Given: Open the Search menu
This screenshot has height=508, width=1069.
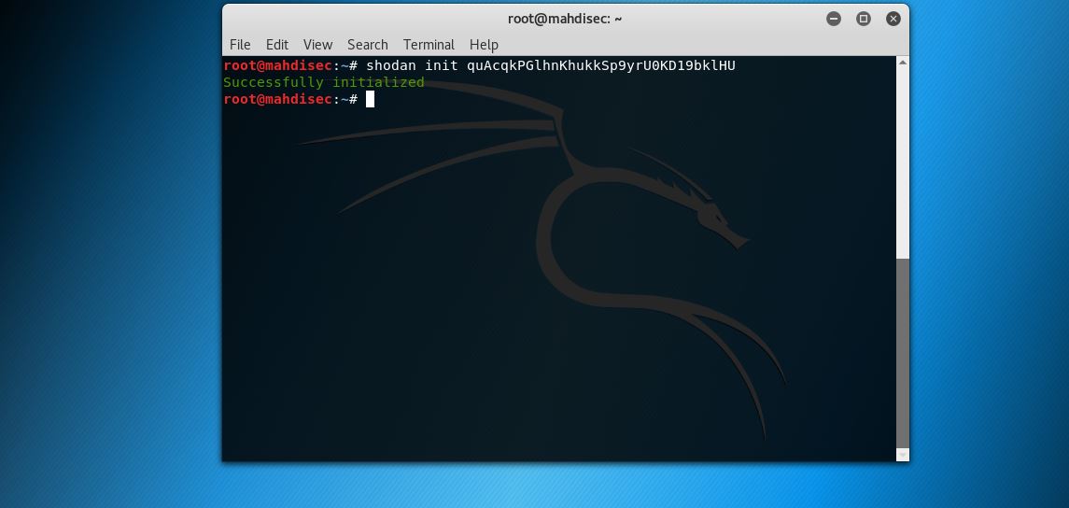Looking at the screenshot, I should [368, 44].
